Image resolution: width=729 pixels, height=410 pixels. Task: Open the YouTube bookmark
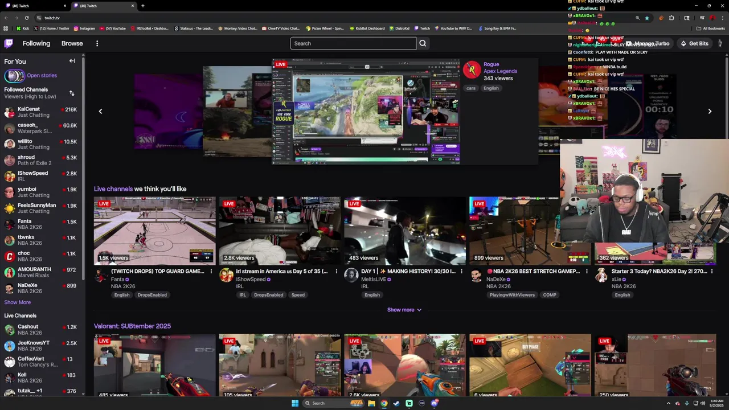112,28
